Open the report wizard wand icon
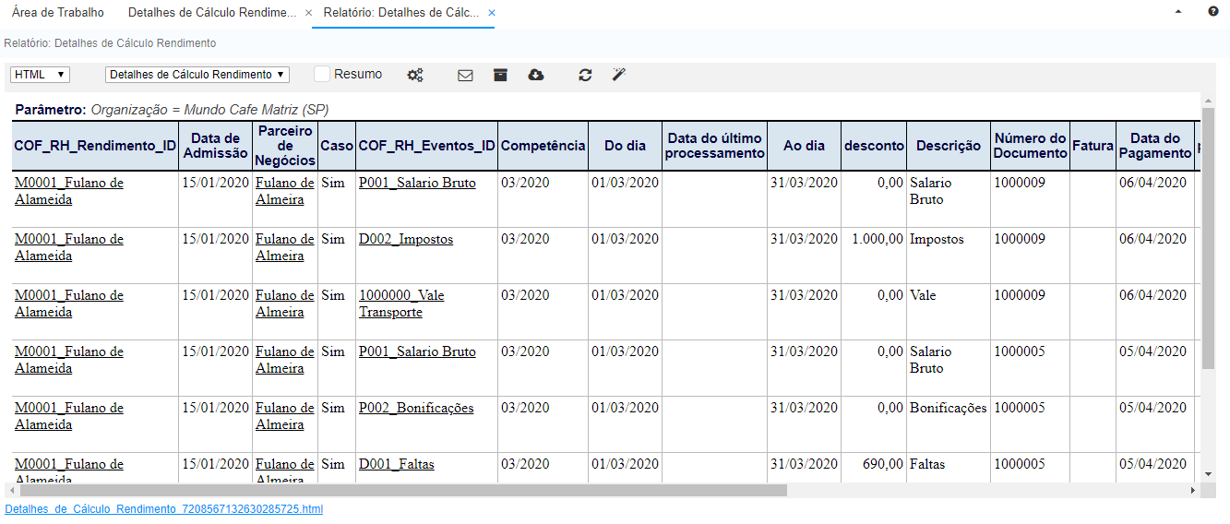This screenshot has width=1230, height=524. coord(619,75)
